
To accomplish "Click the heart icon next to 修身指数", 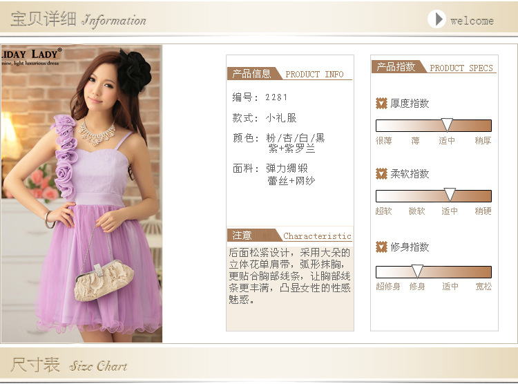I will tap(381, 247).
